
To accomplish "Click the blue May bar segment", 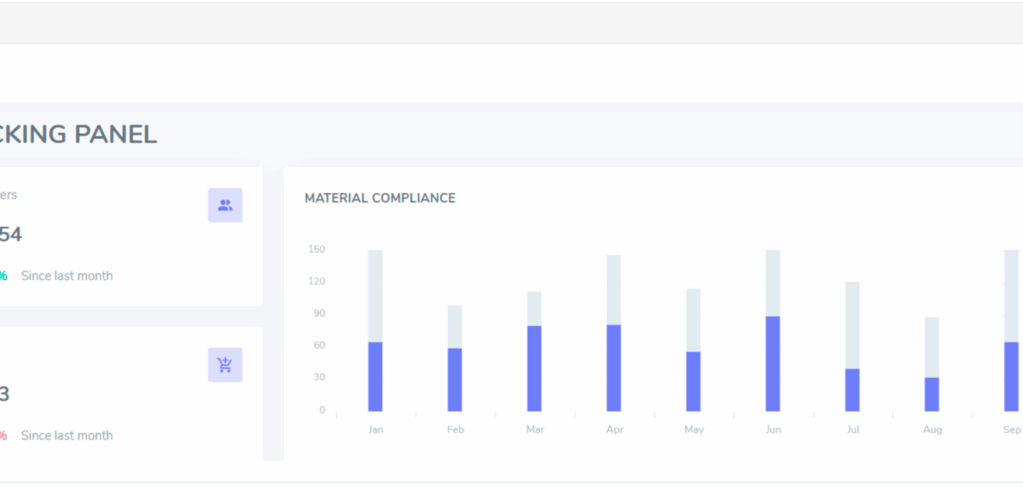I will pos(693,382).
